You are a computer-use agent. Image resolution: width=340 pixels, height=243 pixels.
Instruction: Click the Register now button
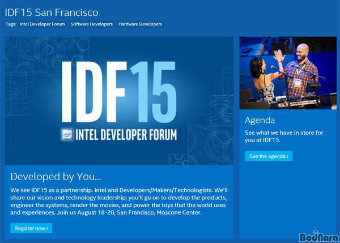pyautogui.click(x=31, y=228)
